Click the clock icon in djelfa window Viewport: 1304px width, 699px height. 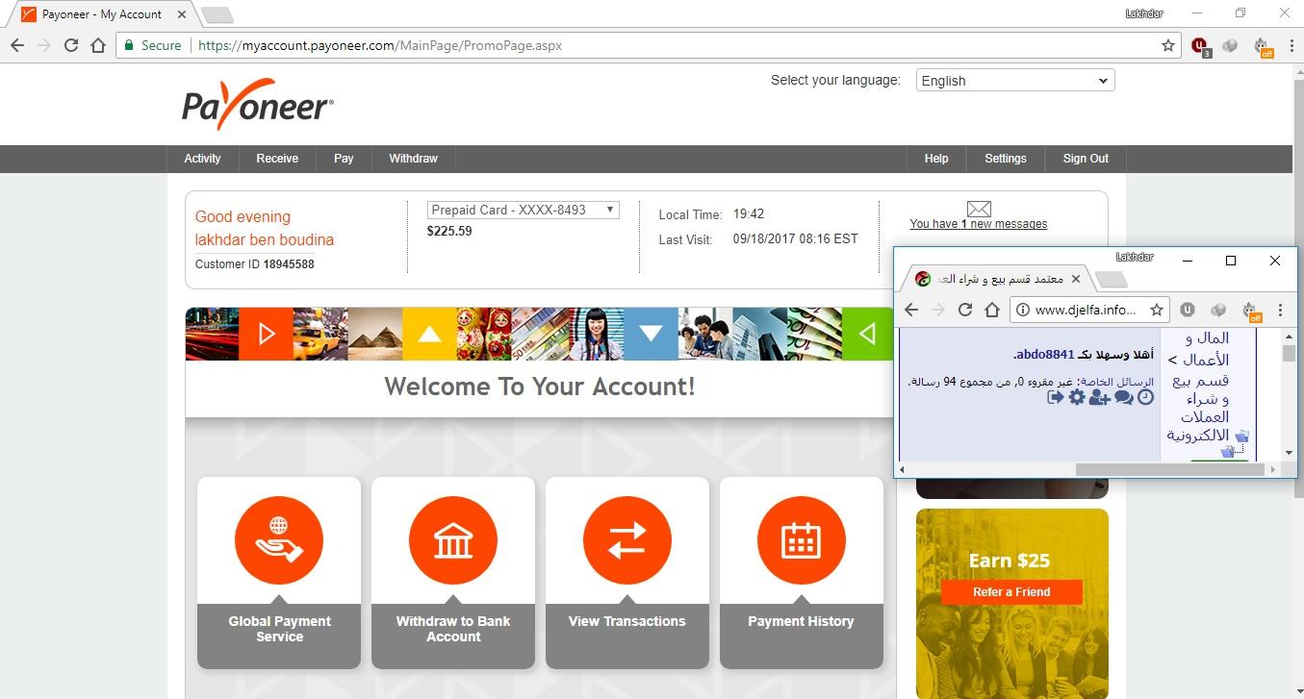tap(1145, 397)
